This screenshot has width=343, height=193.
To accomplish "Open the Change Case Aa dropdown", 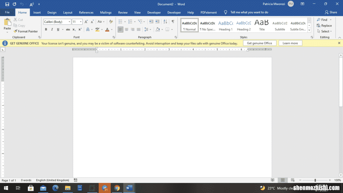I will coord(101,22).
